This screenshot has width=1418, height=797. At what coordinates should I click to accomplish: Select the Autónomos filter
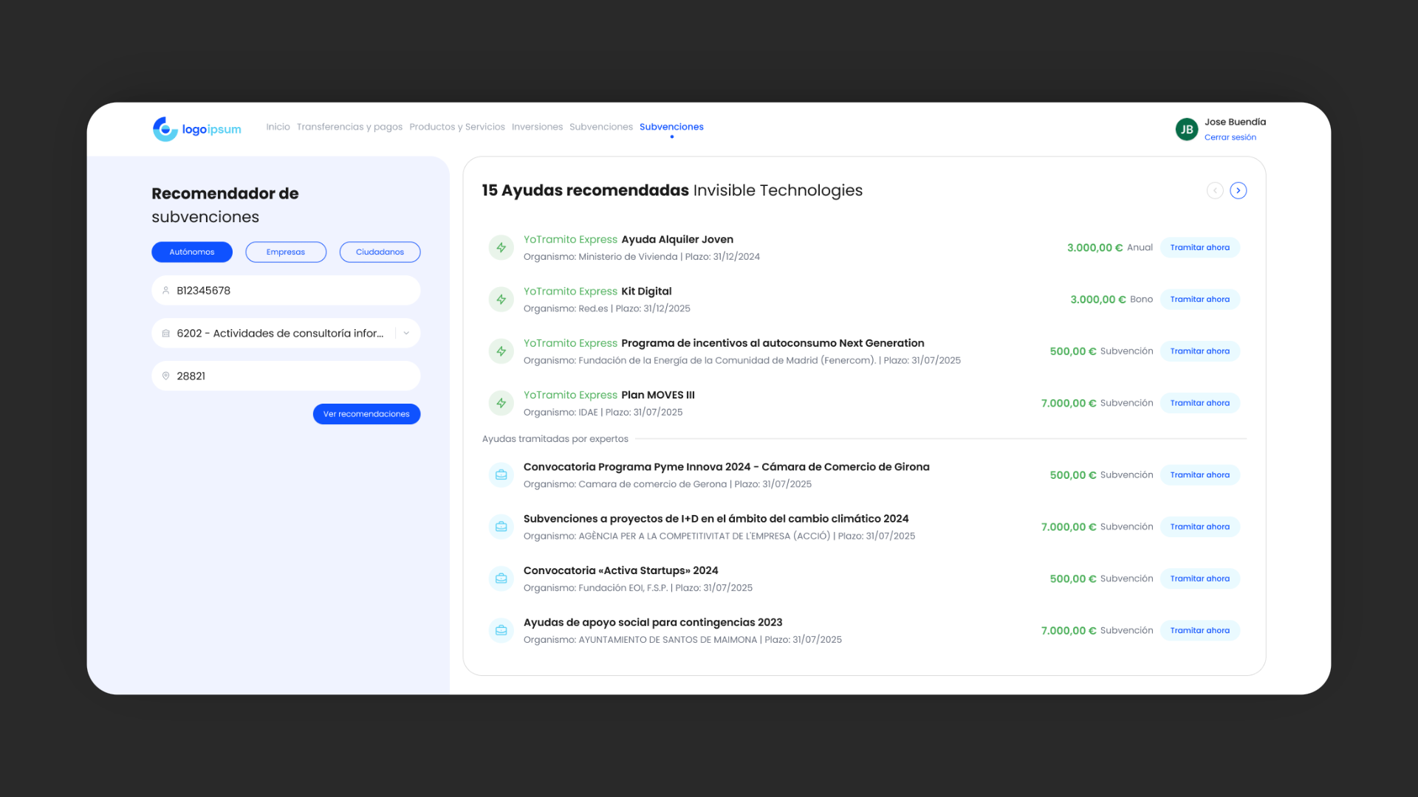[x=192, y=252]
